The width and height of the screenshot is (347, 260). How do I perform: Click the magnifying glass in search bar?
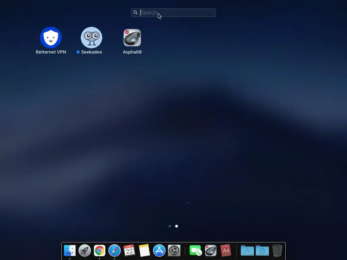tap(136, 13)
